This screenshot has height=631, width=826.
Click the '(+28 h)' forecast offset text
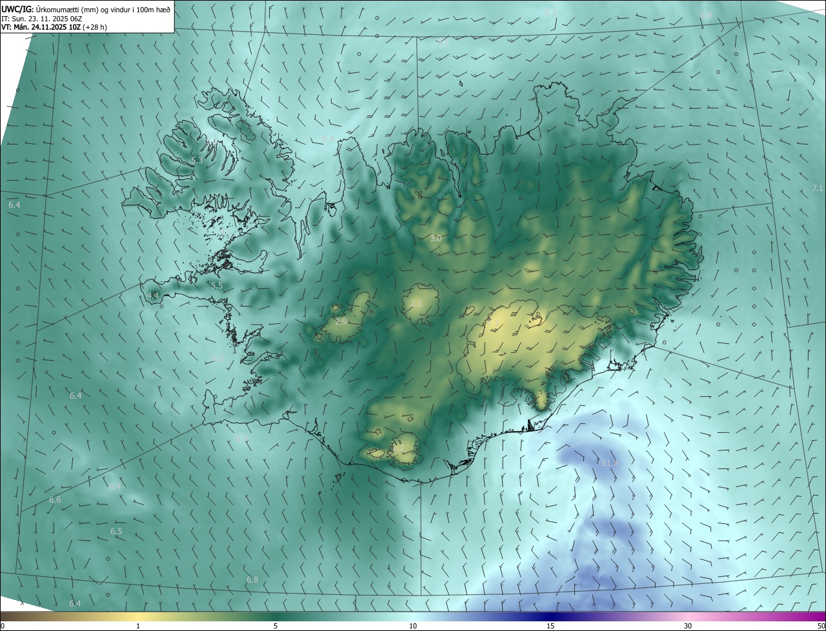95,27
